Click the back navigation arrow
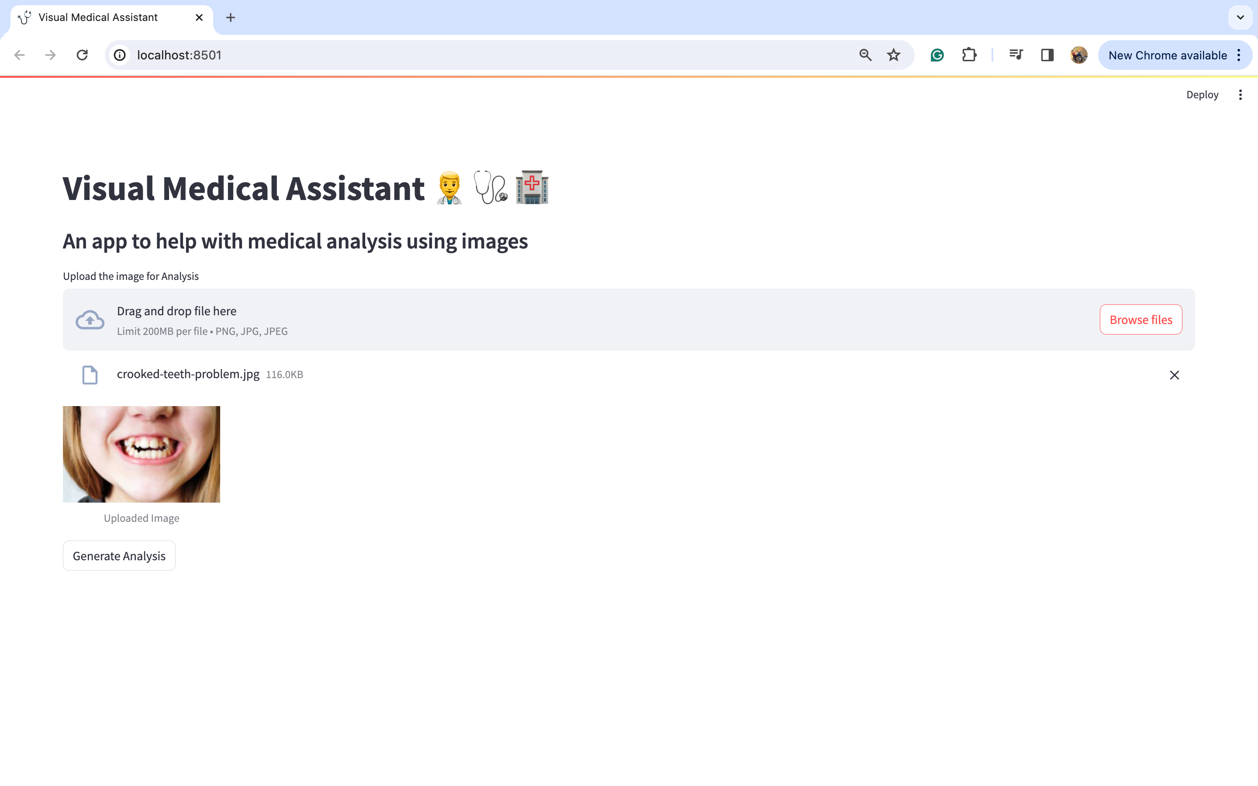 click(19, 55)
